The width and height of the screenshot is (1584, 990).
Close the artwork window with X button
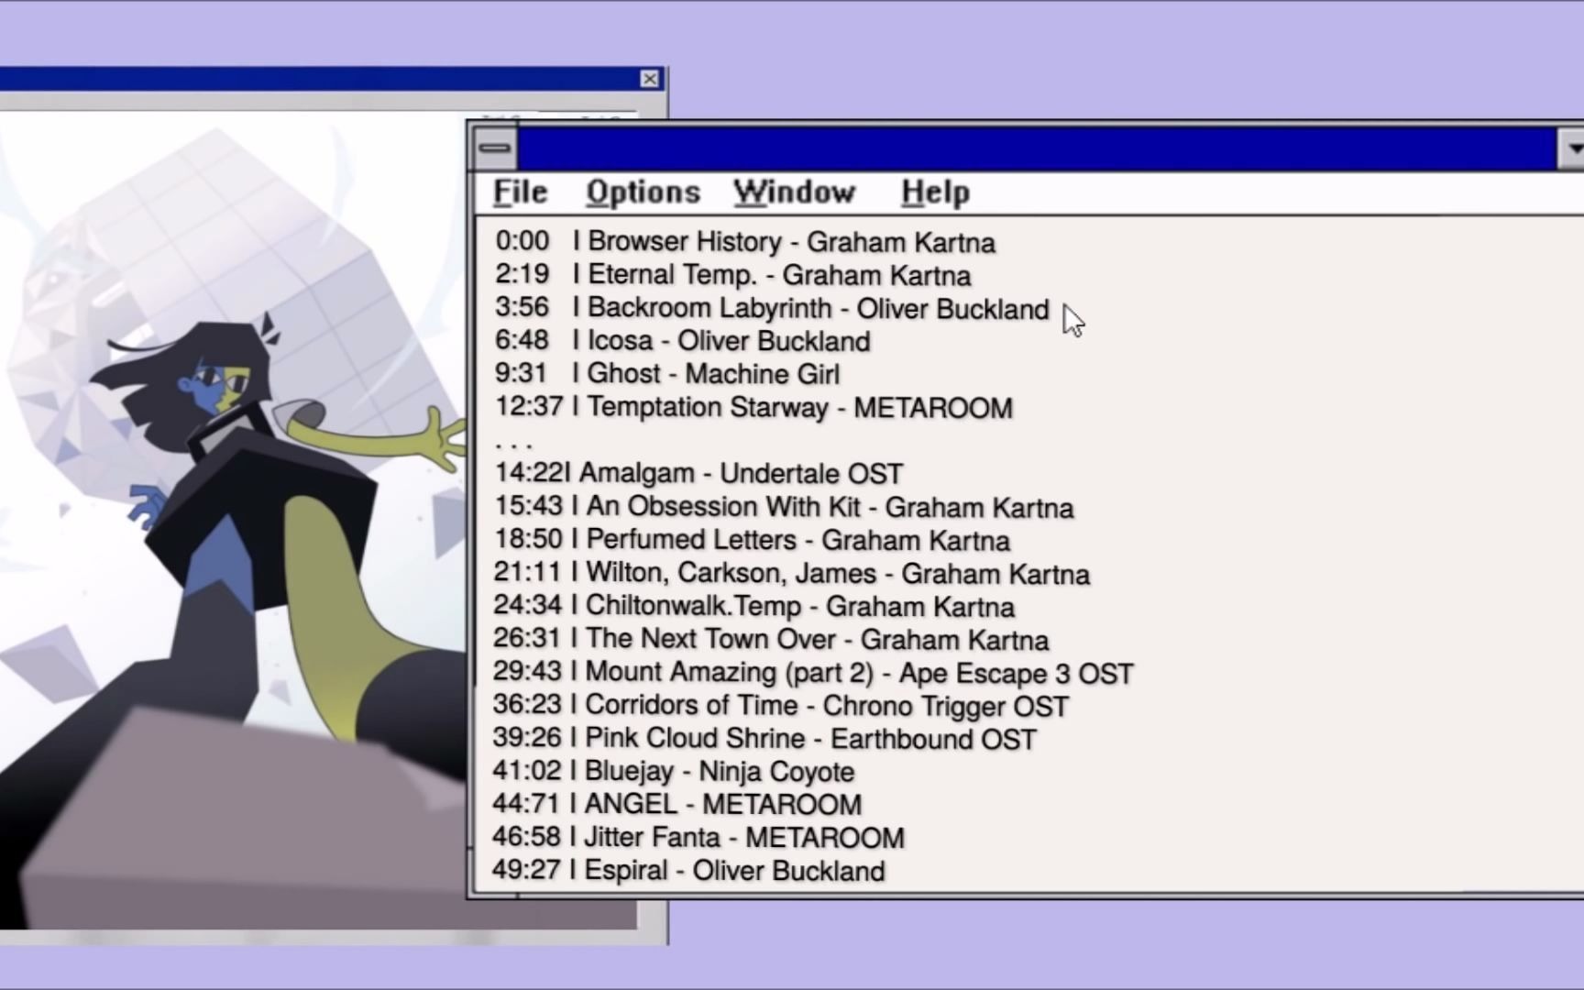[649, 79]
